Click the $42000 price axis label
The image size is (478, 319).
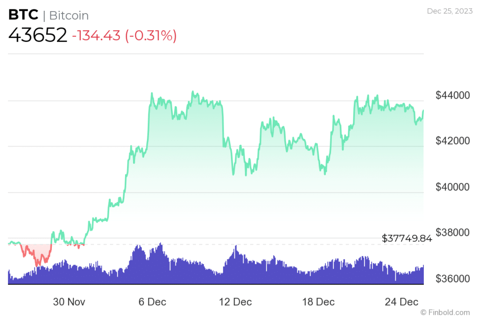(x=452, y=141)
